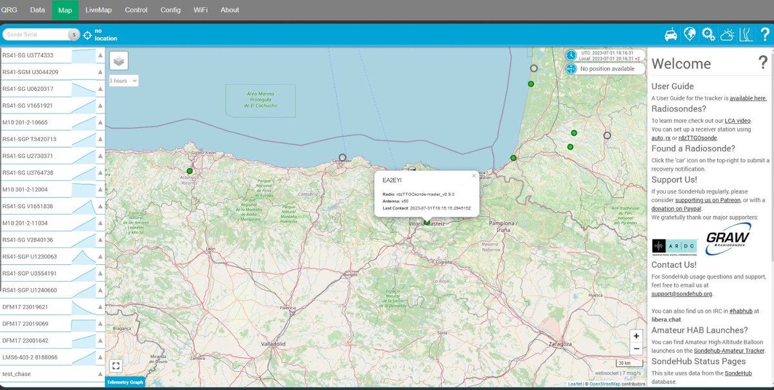
Task: Open 'donation on Paypal' link
Action: pyautogui.click(x=675, y=209)
